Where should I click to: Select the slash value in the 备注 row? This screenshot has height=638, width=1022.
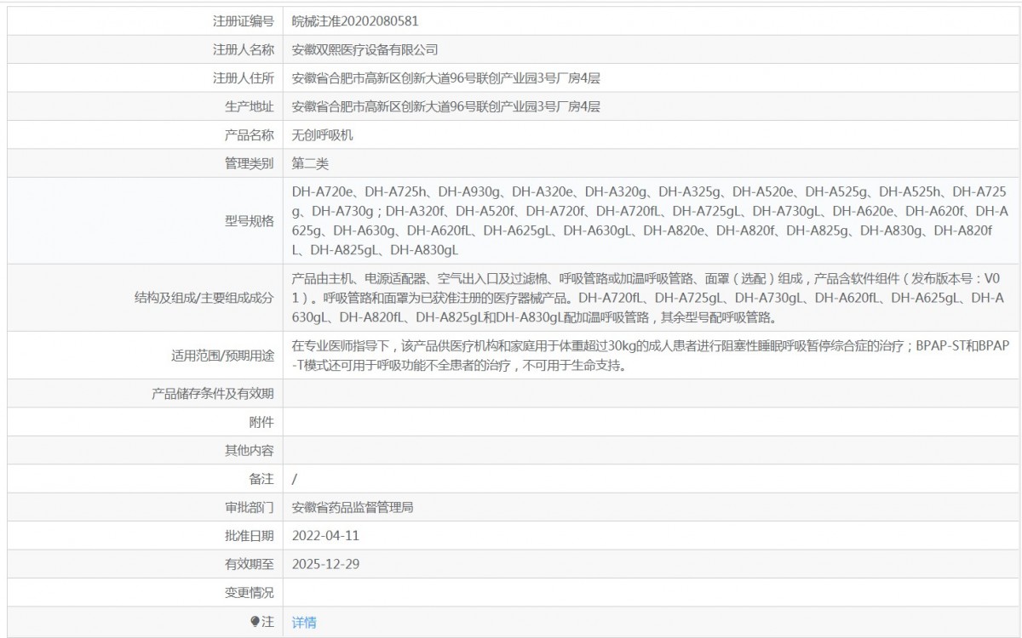[x=295, y=479]
